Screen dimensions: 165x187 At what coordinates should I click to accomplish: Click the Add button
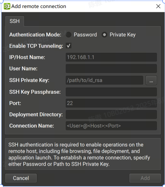tap(145, 178)
